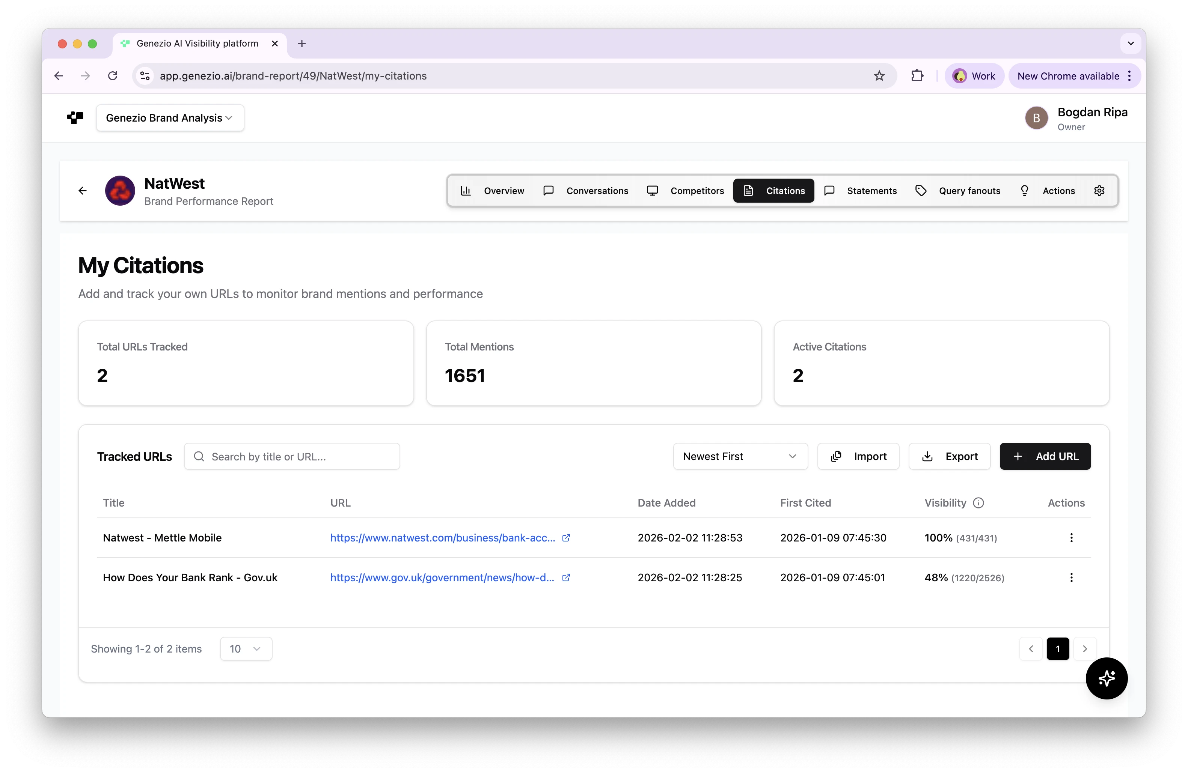Click the Visibility info tooltip icon
This screenshot has height=773, width=1188.
coord(978,503)
